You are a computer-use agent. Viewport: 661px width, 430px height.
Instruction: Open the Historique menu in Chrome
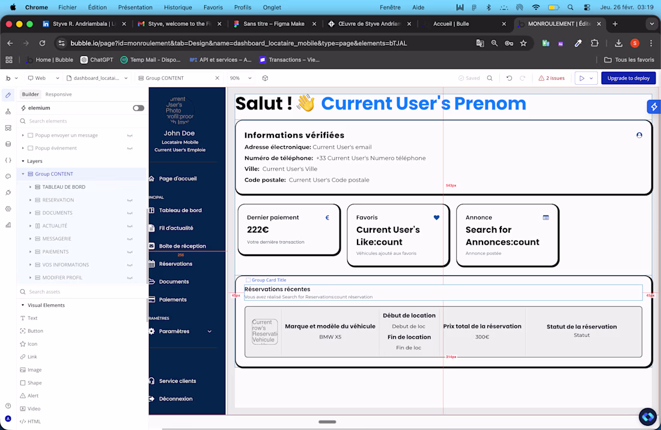178,7
